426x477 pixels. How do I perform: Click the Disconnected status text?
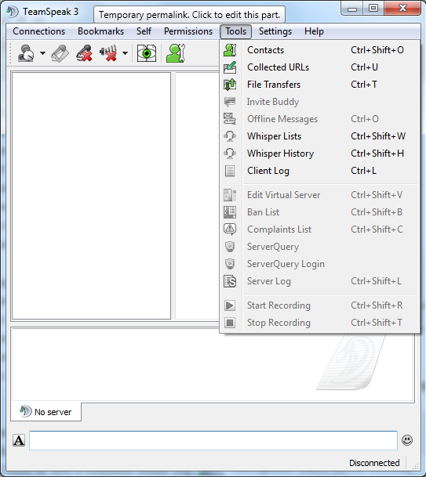[x=374, y=463]
